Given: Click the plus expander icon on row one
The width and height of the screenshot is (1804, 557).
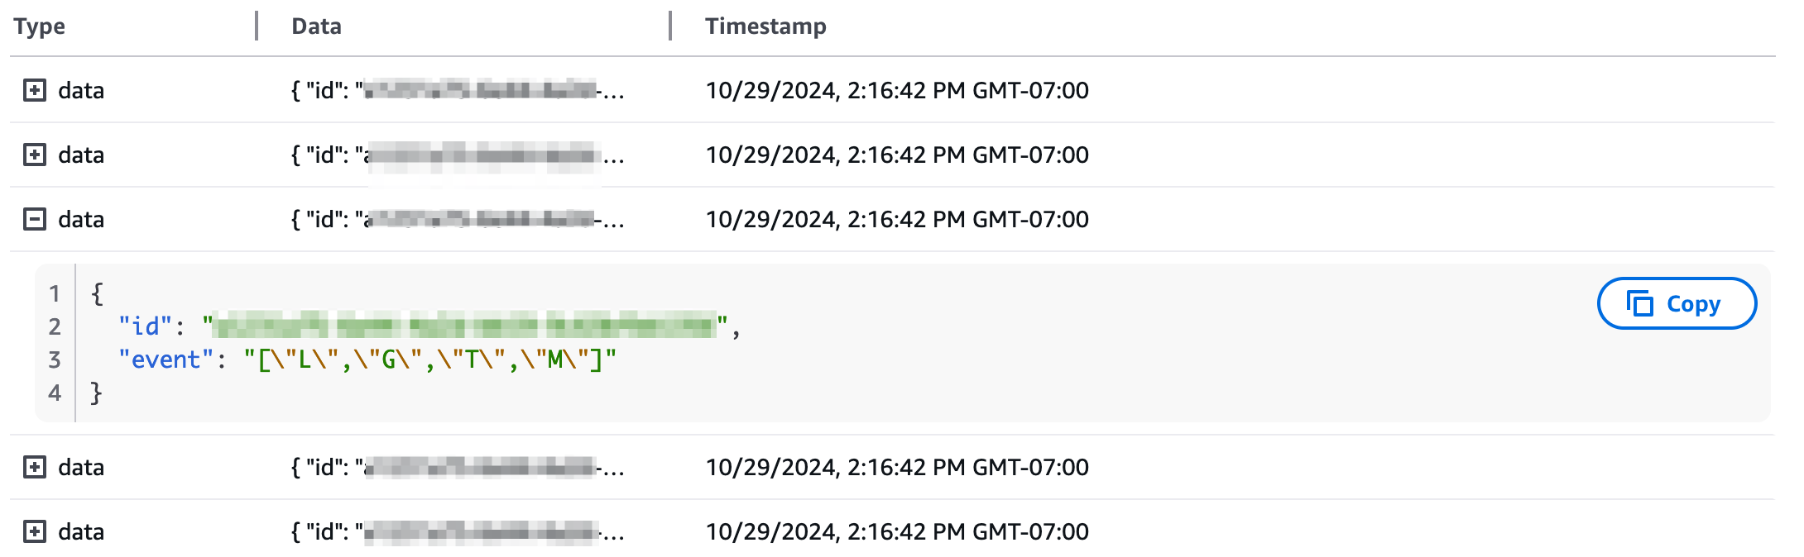Looking at the screenshot, I should click(33, 91).
